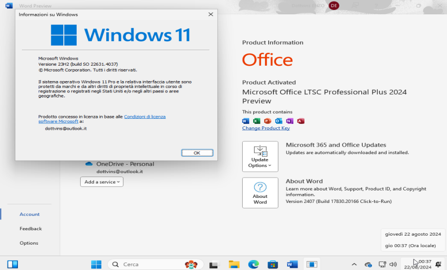This screenshot has width=447, height=270.
Task: Open Feedback in the Word sidebar
Action: tap(30, 228)
